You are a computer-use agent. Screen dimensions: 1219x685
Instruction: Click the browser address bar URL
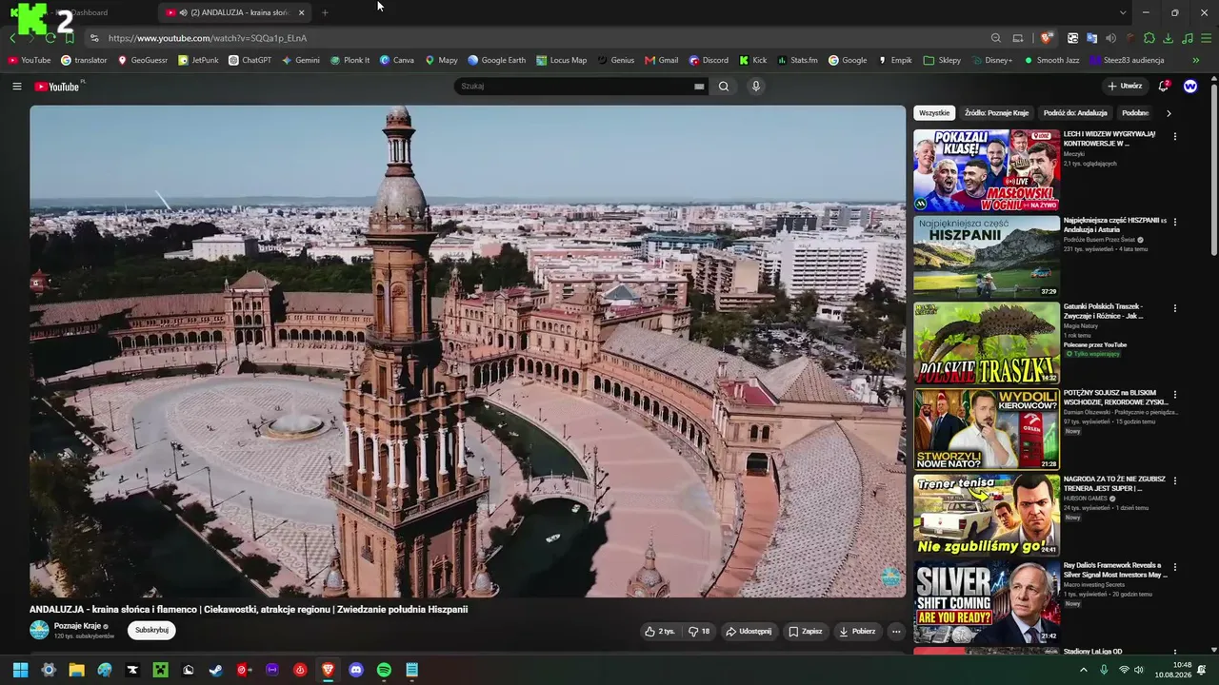[208, 38]
